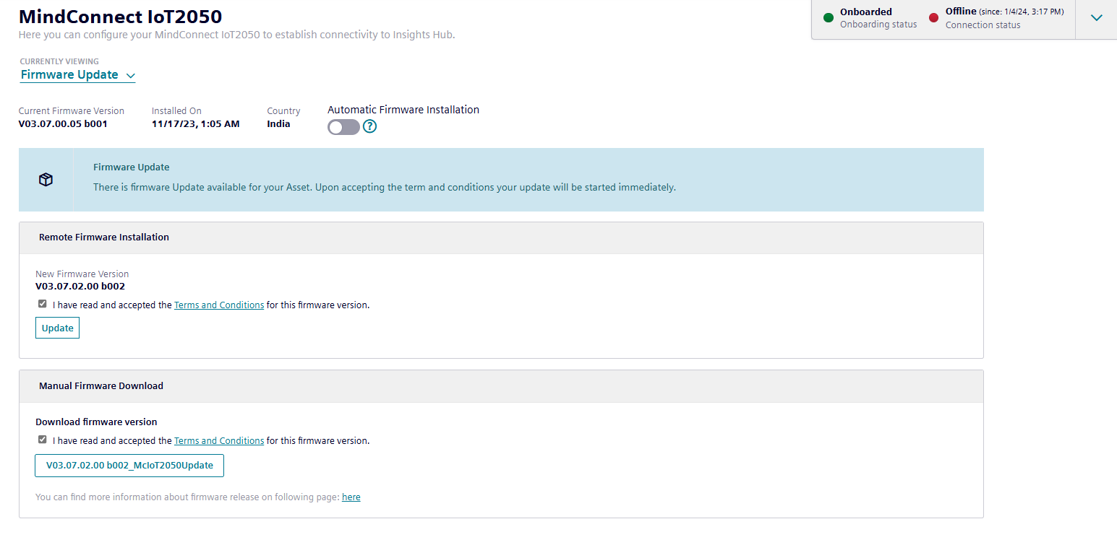Open help for Automatic Firmware Installation
The height and width of the screenshot is (545, 1117).
(369, 126)
